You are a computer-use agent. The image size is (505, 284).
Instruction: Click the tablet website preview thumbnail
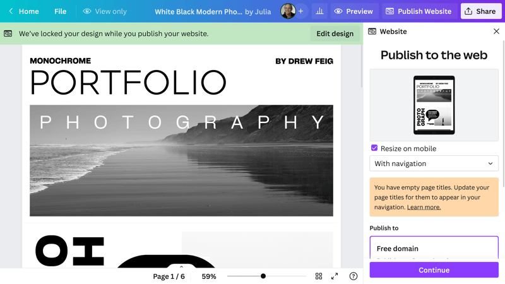[434, 105]
